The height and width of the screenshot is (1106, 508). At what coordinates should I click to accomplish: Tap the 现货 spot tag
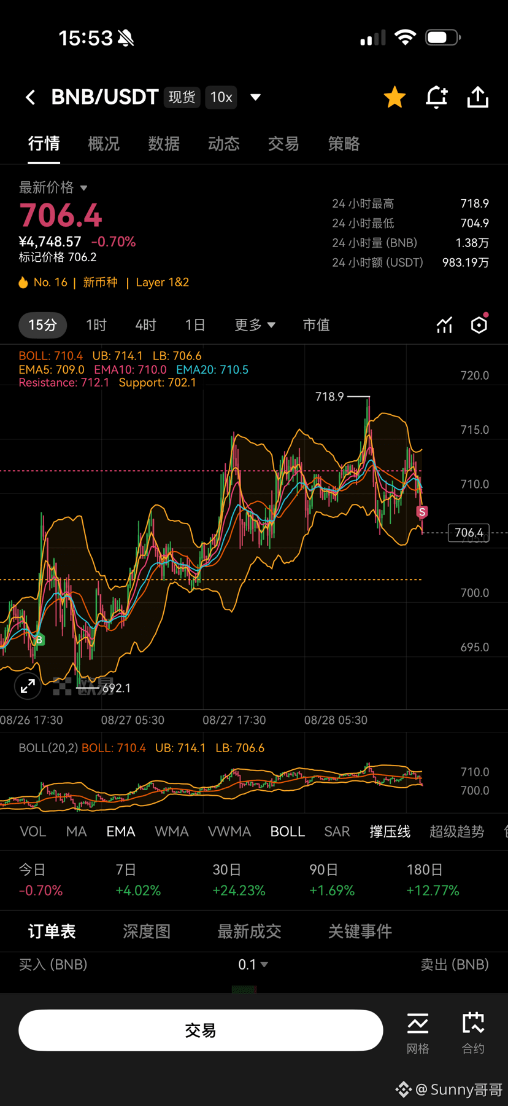182,97
